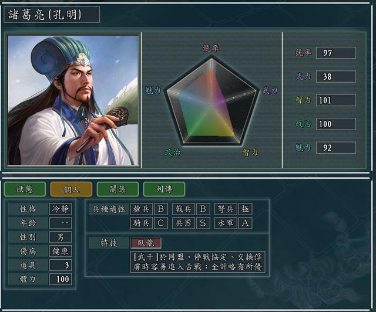Select the 個人 tab

[71, 189]
